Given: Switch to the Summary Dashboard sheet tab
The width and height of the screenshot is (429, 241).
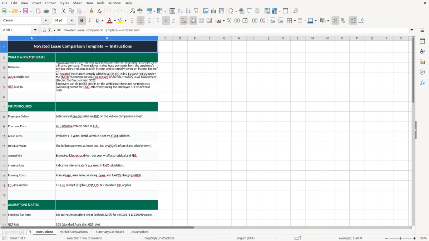Looking at the screenshot, I should click(x=110, y=232).
